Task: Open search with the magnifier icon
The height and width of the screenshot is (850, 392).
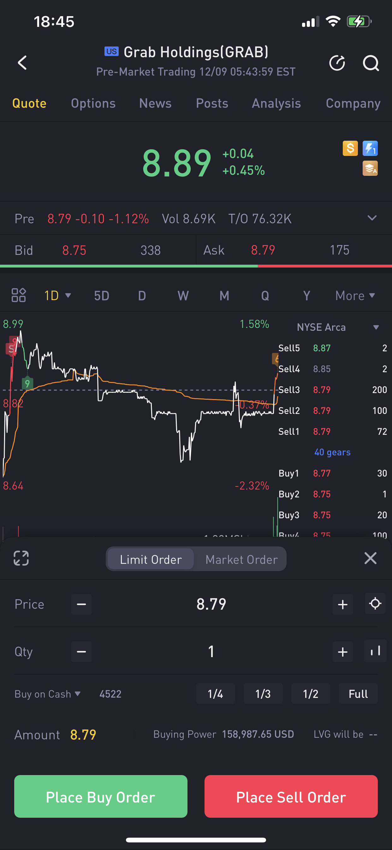Action: 371,63
